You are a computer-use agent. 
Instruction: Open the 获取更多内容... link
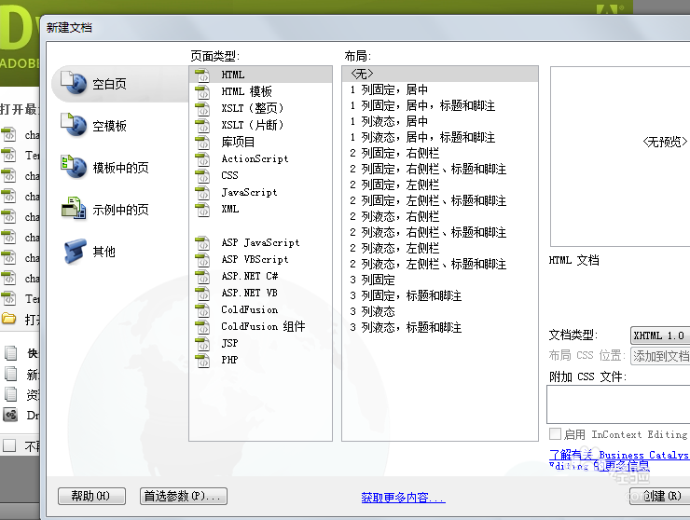pos(403,498)
